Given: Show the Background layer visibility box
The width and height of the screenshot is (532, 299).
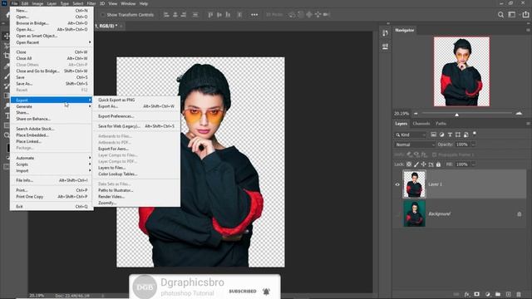Looking at the screenshot, I should pyautogui.click(x=397, y=214).
